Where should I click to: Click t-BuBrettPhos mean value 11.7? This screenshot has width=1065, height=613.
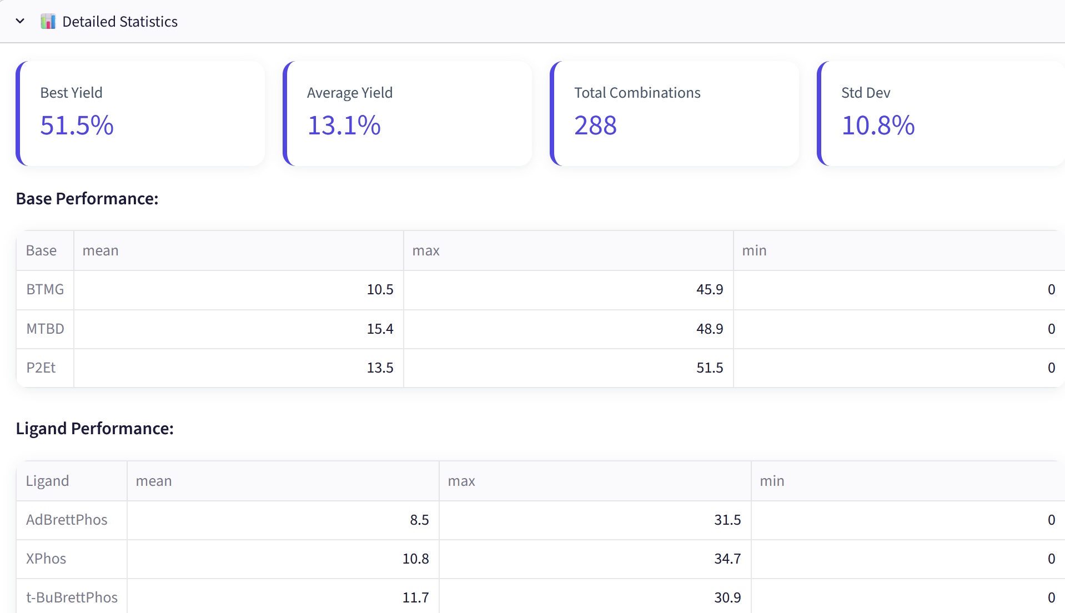[415, 597]
